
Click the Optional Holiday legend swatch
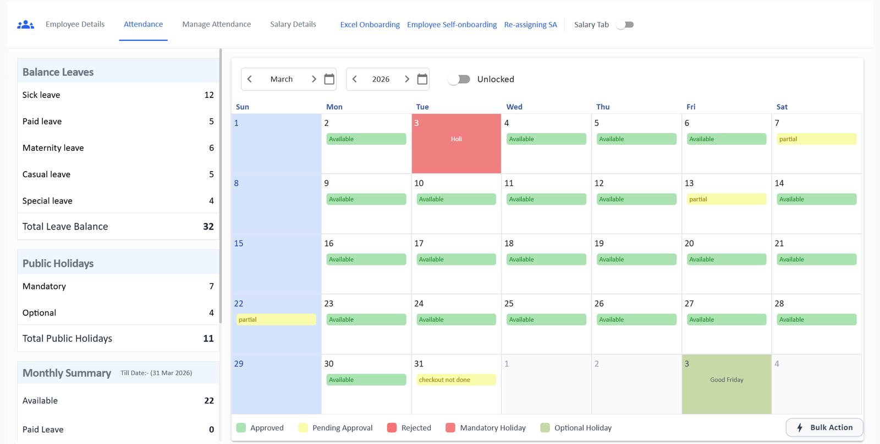545,428
